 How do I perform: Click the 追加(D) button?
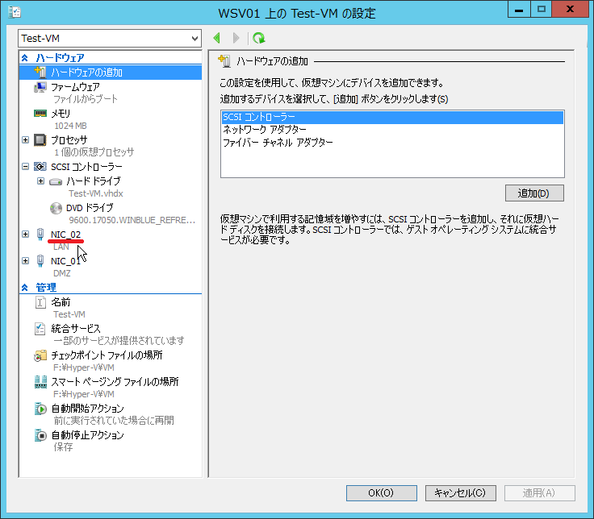534,193
